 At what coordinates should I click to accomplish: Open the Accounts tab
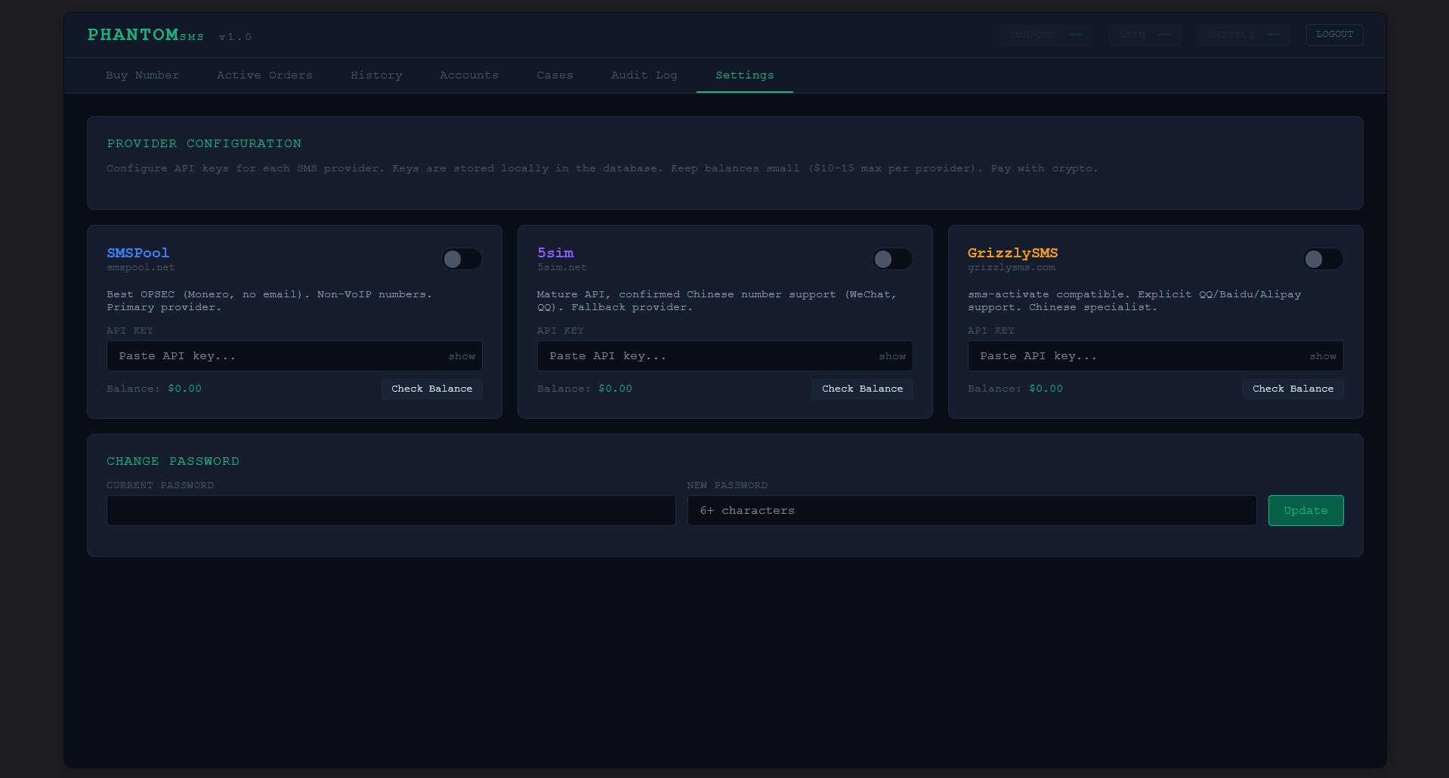tap(468, 75)
